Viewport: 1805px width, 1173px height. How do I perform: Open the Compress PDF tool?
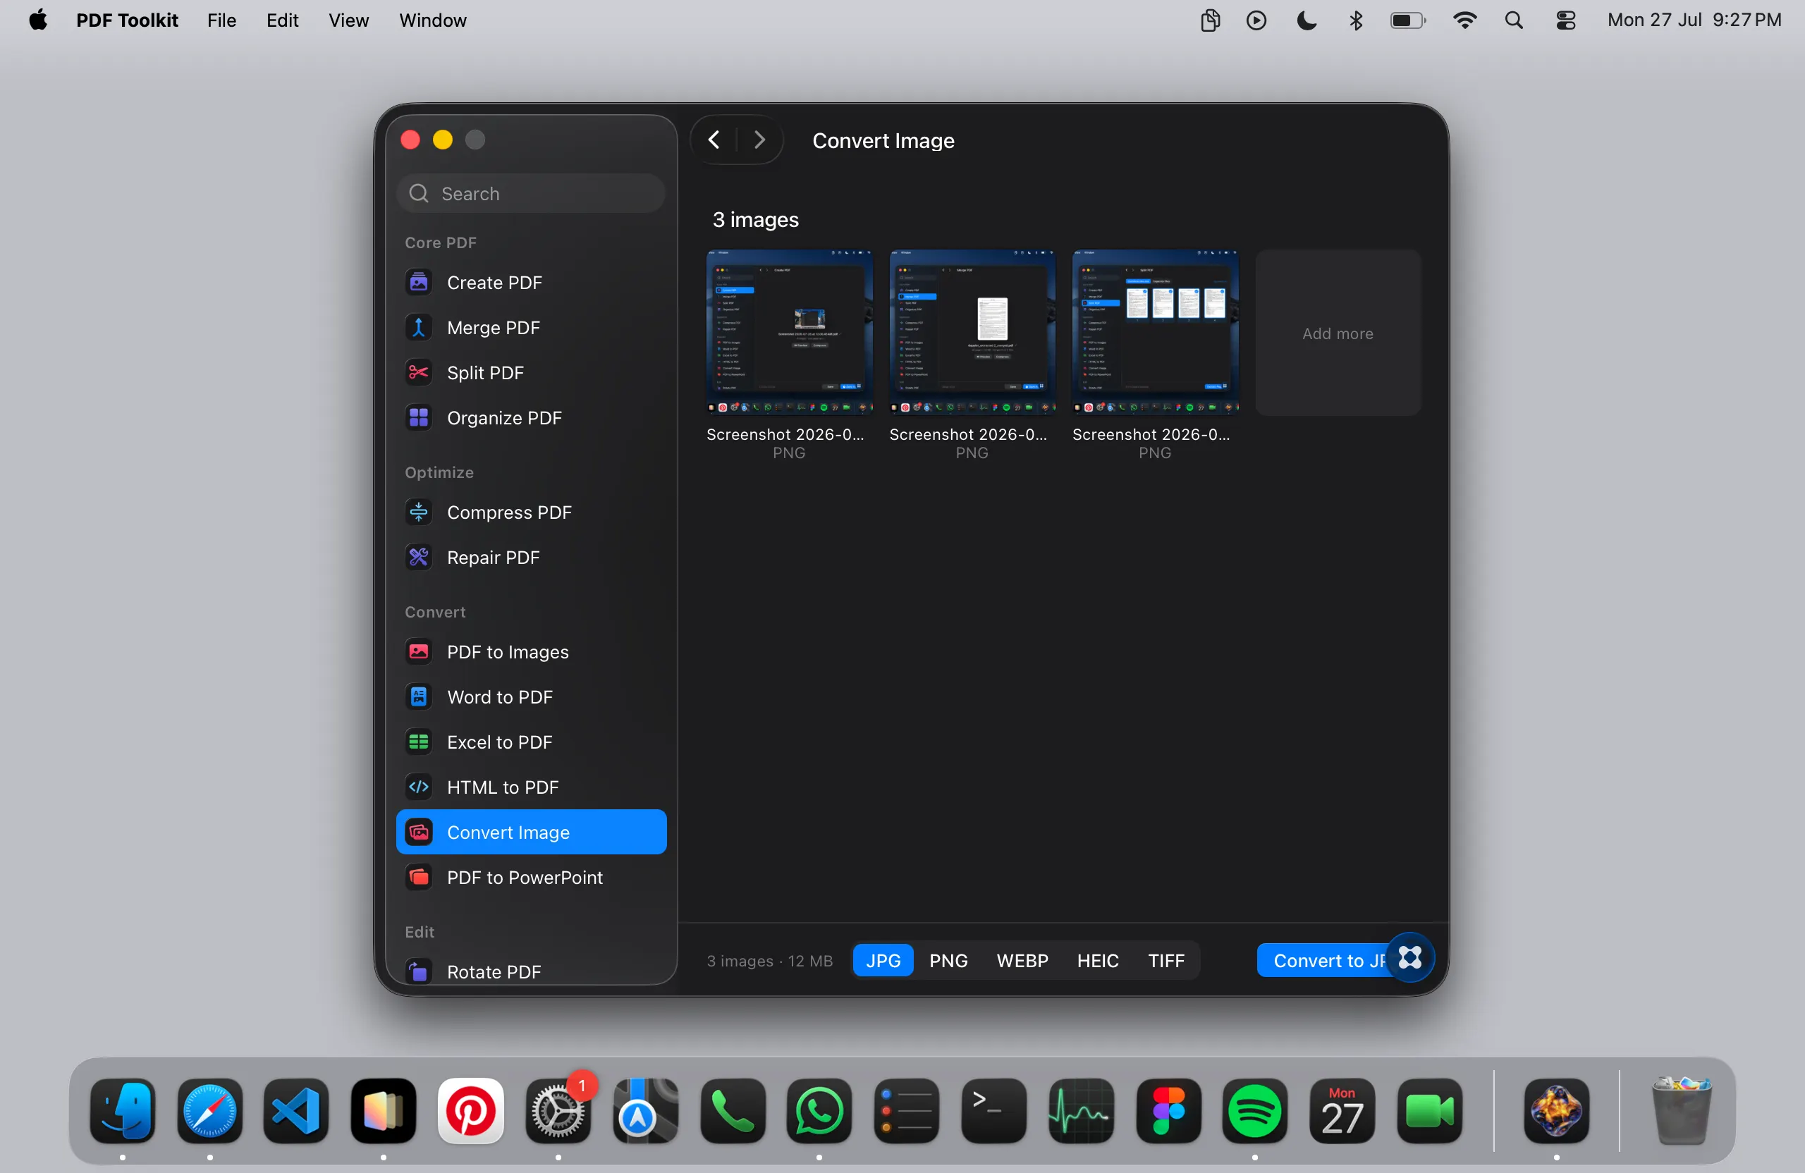tap(531, 512)
